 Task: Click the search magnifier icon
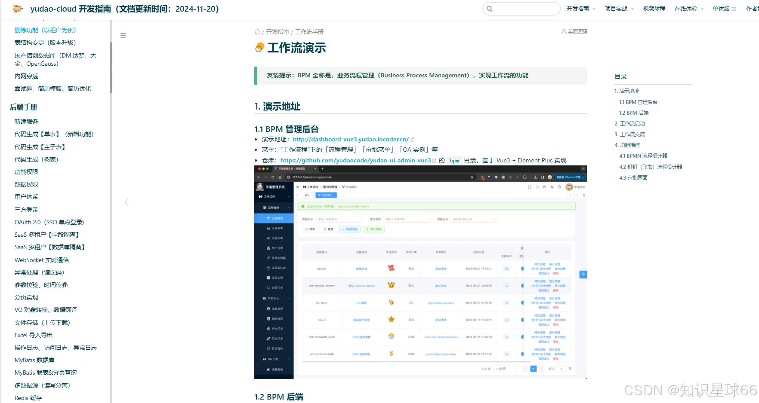click(x=490, y=9)
